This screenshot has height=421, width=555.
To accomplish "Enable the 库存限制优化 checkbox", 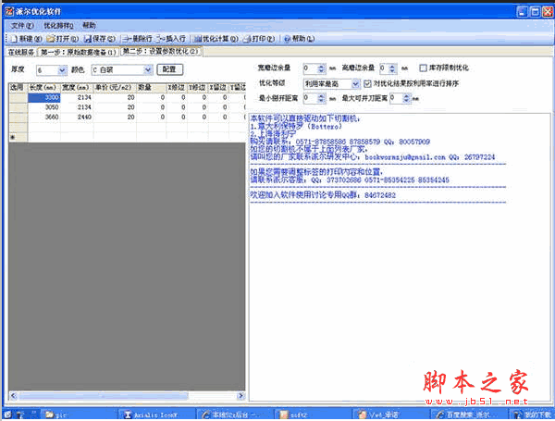I will (x=423, y=68).
